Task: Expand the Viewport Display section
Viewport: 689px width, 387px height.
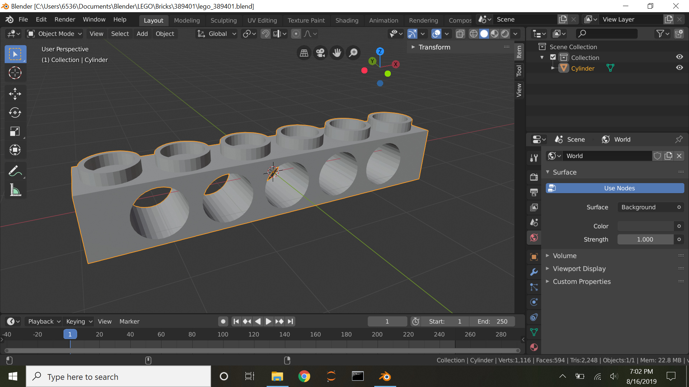Action: coord(579,268)
